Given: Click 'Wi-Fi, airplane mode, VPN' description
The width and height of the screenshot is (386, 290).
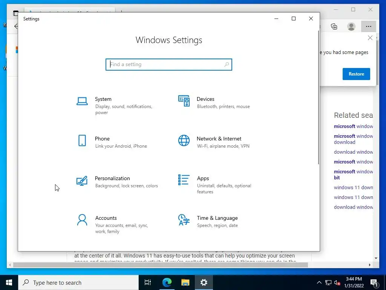Looking at the screenshot, I should coord(223,146).
